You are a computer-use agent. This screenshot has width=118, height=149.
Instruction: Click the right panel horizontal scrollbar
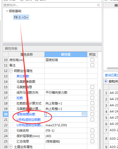coord(112,68)
